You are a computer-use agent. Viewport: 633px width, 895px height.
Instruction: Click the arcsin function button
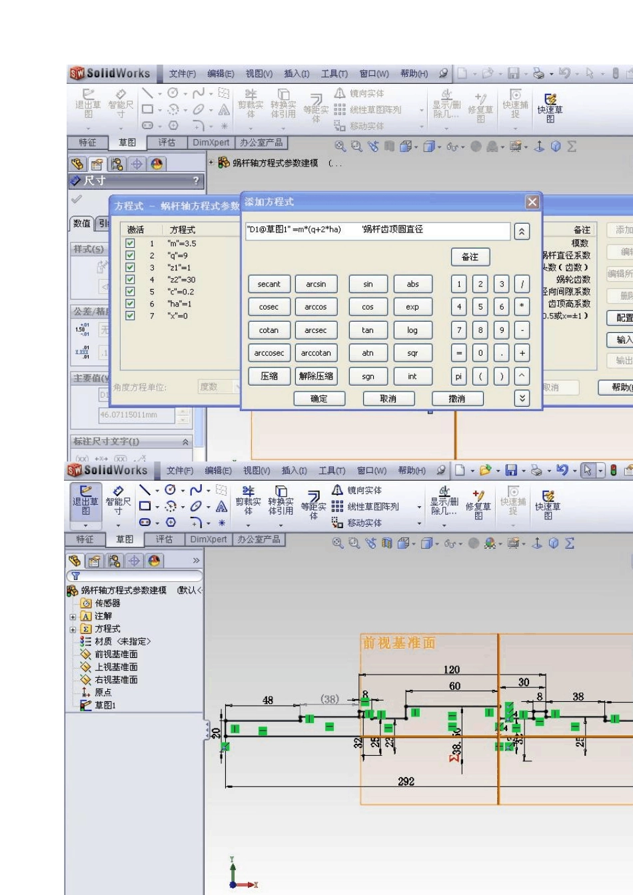[316, 284]
